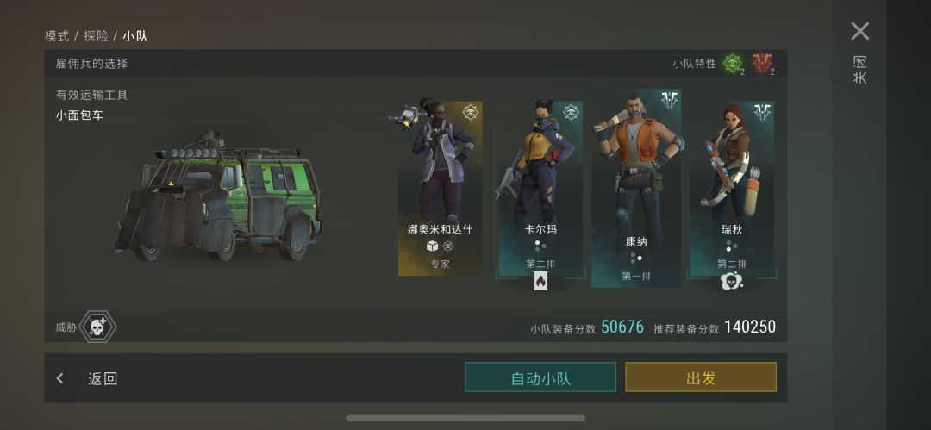
Task: Click the threat skull icon
Action: point(98,327)
